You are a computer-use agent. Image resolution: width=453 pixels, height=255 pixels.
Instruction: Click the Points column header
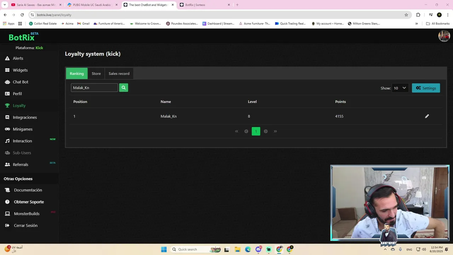coord(340,102)
